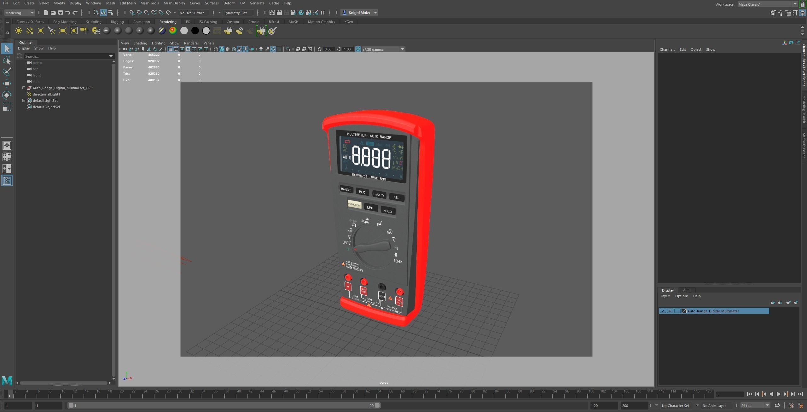Toggle wireframe cube icon in viewport toolbar
This screenshot has height=412, width=807.
point(216,49)
